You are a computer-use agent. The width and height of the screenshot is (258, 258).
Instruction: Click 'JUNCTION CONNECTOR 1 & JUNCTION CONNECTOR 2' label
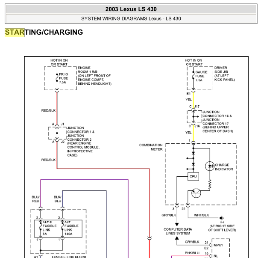coord(83,142)
